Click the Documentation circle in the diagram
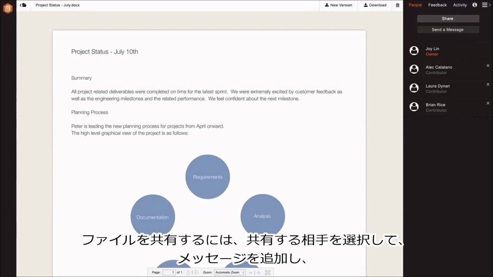This screenshot has width=493, height=277. coord(153,217)
